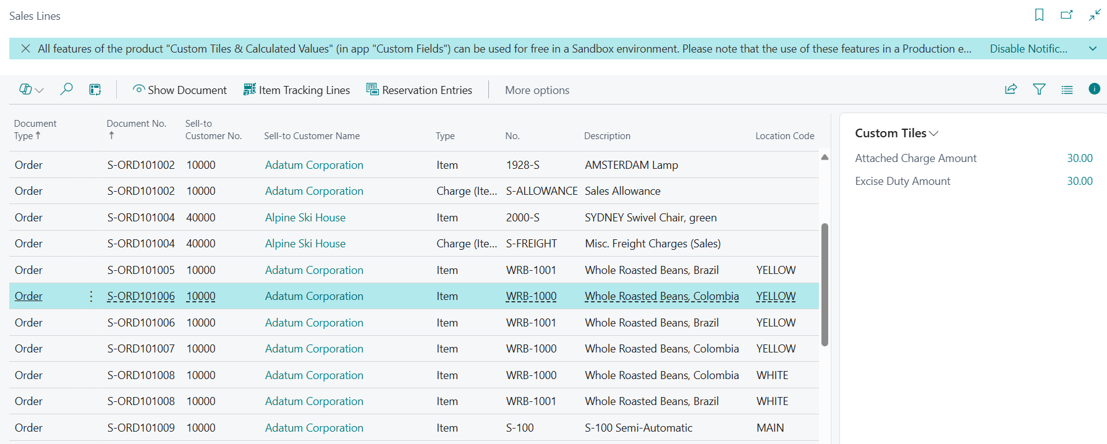This screenshot has width=1107, height=444.
Task: Dismiss the notification with X icon
Action: pos(25,49)
